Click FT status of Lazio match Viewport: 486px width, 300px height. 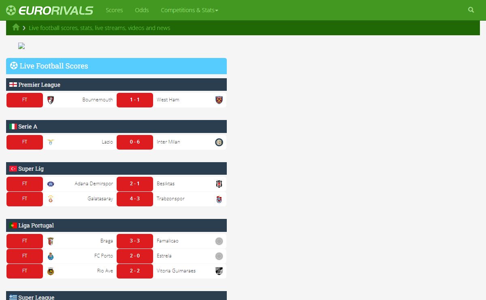click(x=25, y=142)
